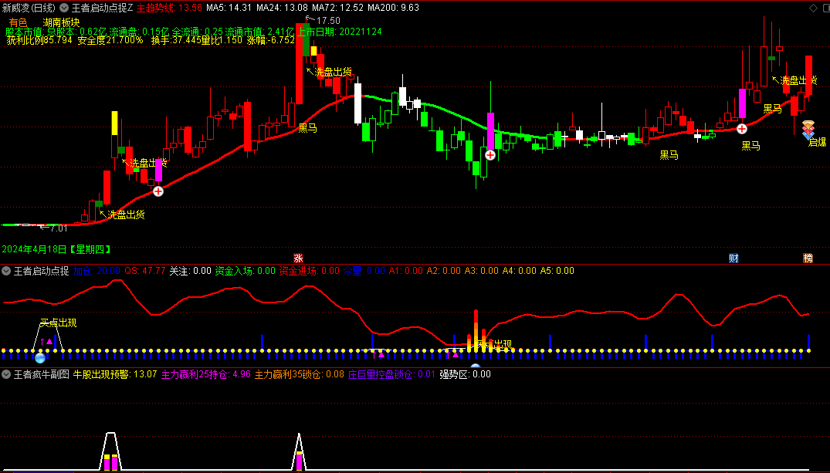Viewport: 830px width, 473px height.
Task: Click the rightmost red plus-circle signal marker
Action: point(742,129)
